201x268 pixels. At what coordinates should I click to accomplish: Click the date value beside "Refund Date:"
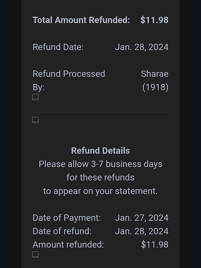click(x=141, y=47)
